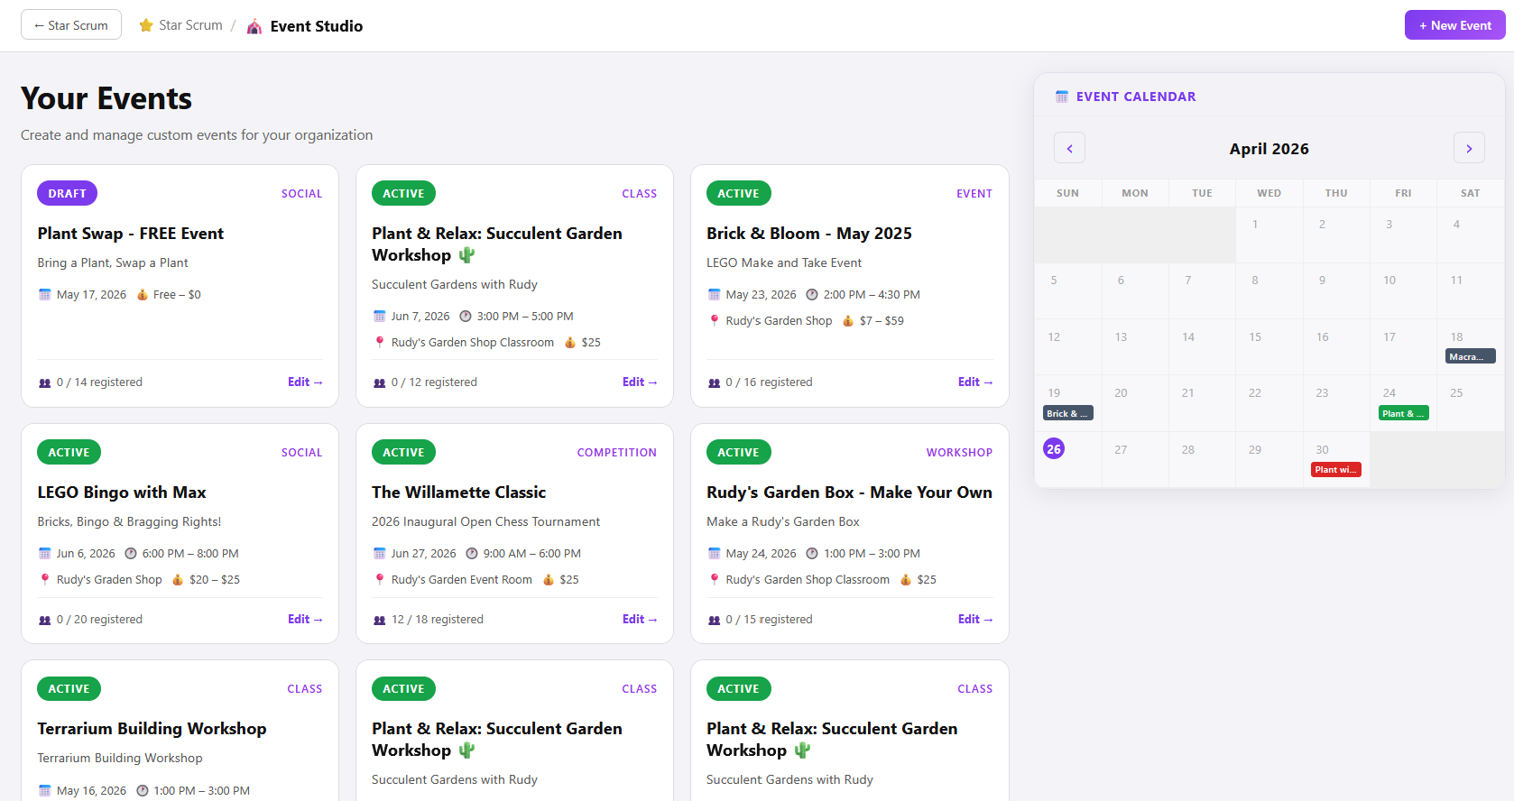
Task: Click the people icon beside 0 / 15 registered
Action: click(714, 620)
